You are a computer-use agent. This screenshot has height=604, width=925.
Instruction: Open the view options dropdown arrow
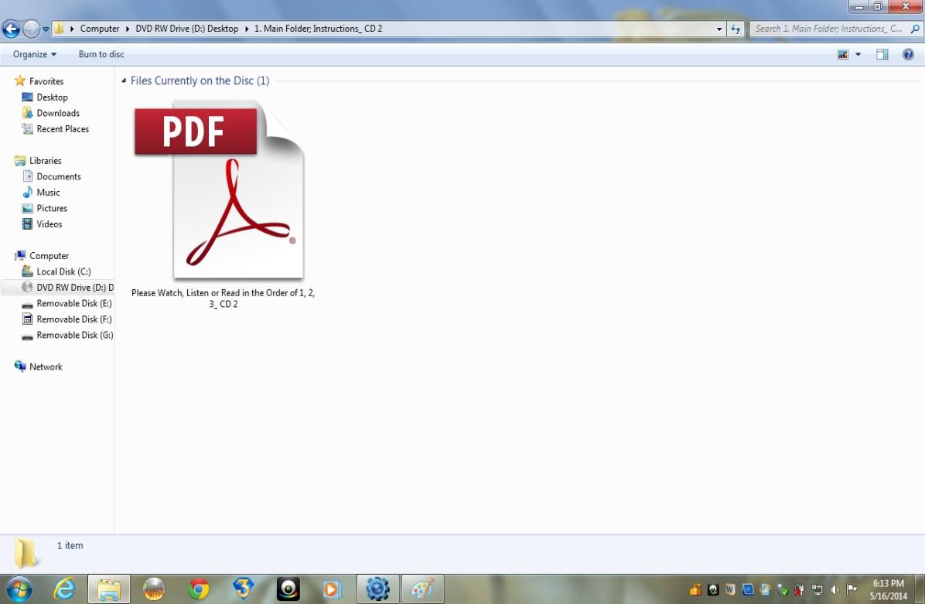(858, 54)
